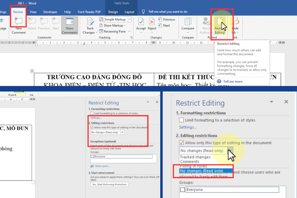Click Yes, Start Enforcing Protection button
The height and width of the screenshot is (198, 297).
point(109,184)
